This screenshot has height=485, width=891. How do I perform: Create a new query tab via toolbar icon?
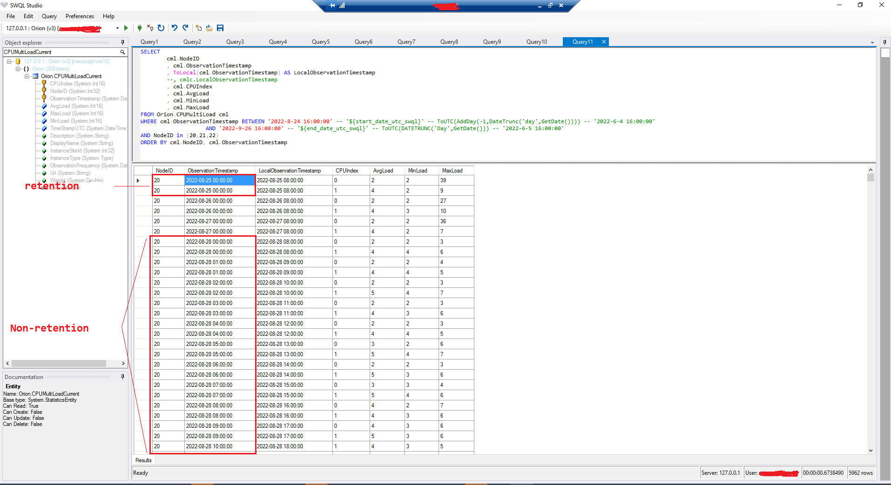(199, 28)
